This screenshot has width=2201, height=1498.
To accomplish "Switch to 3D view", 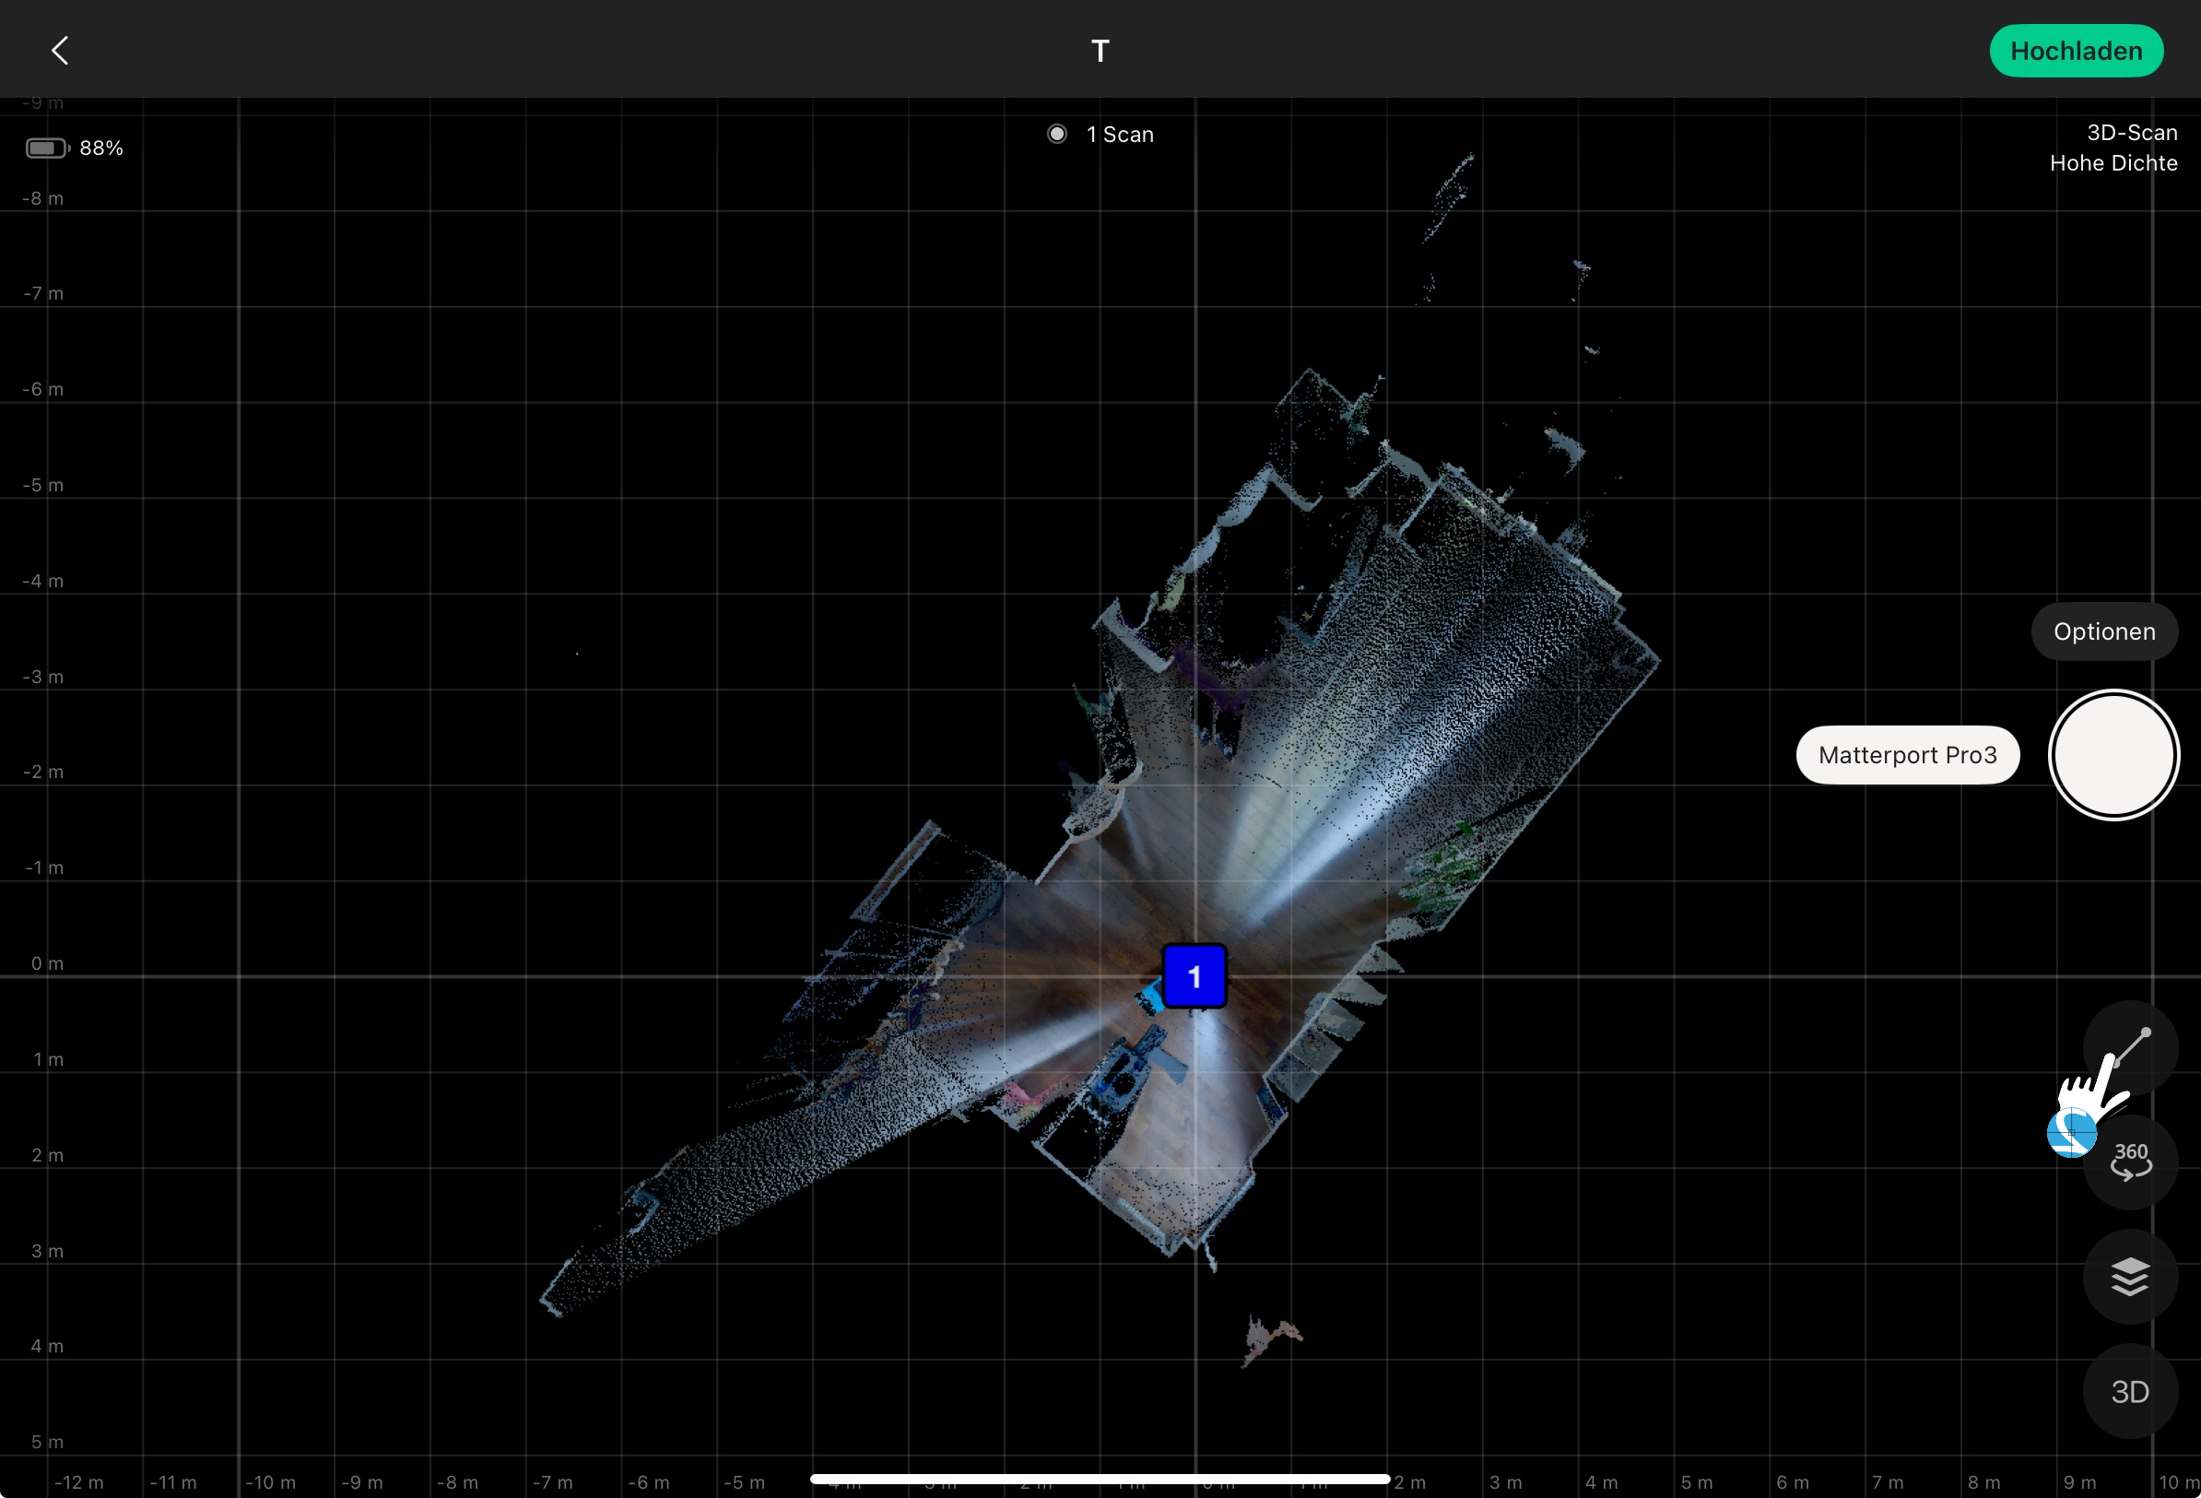I will [x=2130, y=1392].
